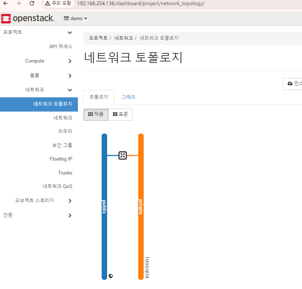
Task: Open 네트워크 QoS in sidebar
Action: (57, 186)
